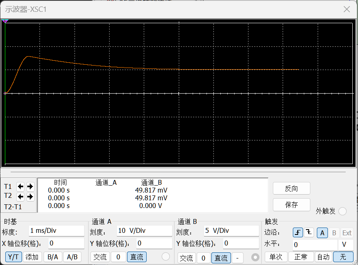Screen dimensions: 358x265
Task: Click the cursor marker at graph top-left
Action: pos(5,21)
